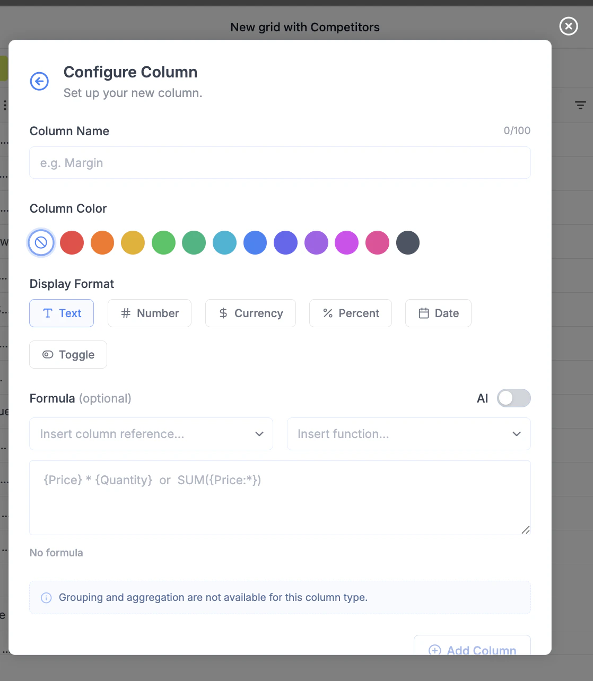
Task: Click inside the formula text area
Action: point(280,497)
